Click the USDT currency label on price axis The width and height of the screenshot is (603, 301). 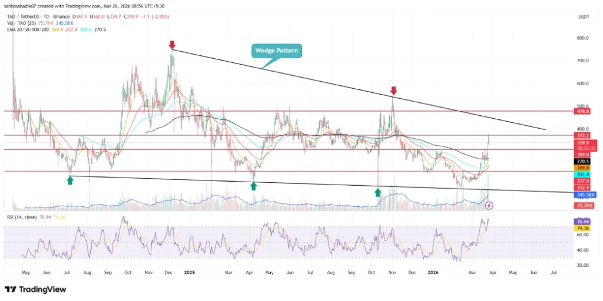click(x=583, y=17)
